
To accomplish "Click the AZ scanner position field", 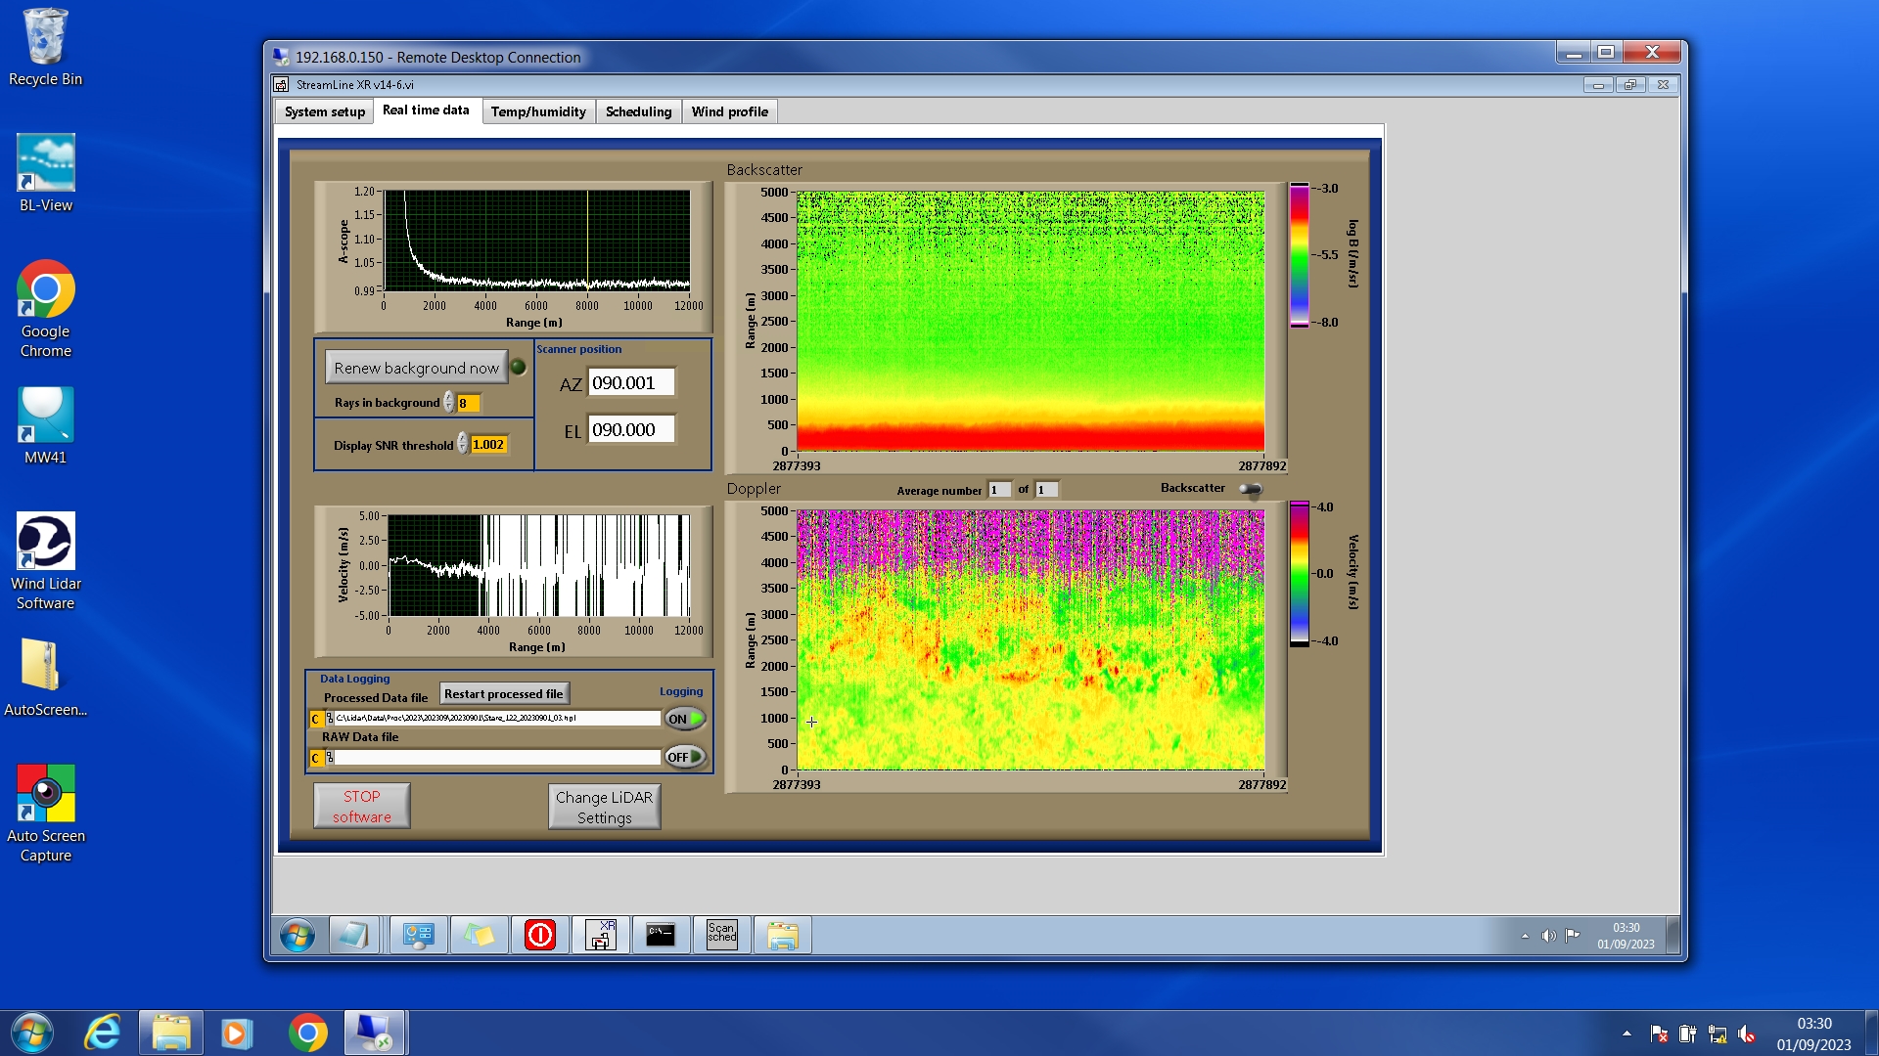I will [631, 383].
